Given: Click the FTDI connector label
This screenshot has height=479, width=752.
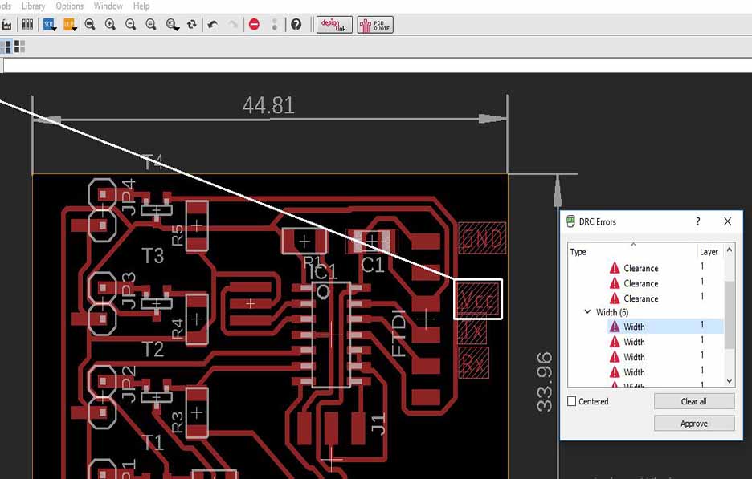Looking at the screenshot, I should tap(399, 332).
